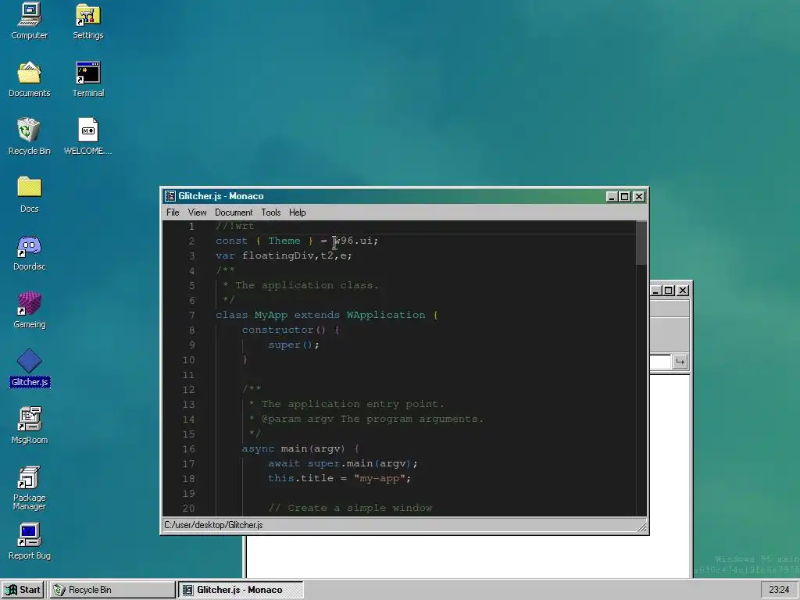
Task: Select the WELCOME markdown file icon
Action: tap(87, 136)
